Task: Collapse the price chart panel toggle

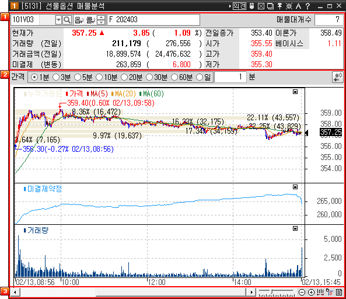Action: click(295, 92)
